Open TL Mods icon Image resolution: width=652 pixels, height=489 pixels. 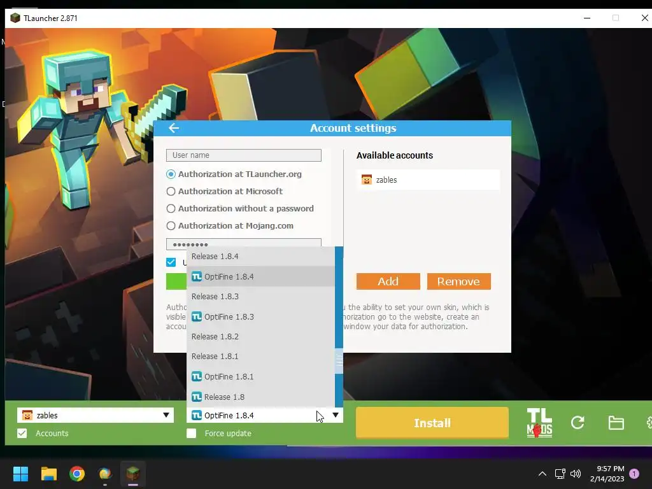coord(539,423)
